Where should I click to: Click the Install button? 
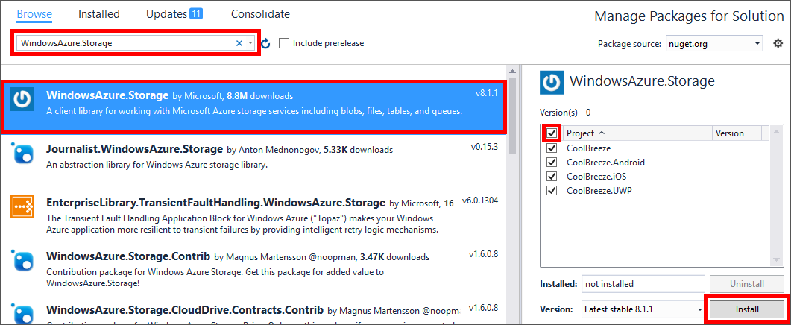pyautogui.click(x=746, y=309)
